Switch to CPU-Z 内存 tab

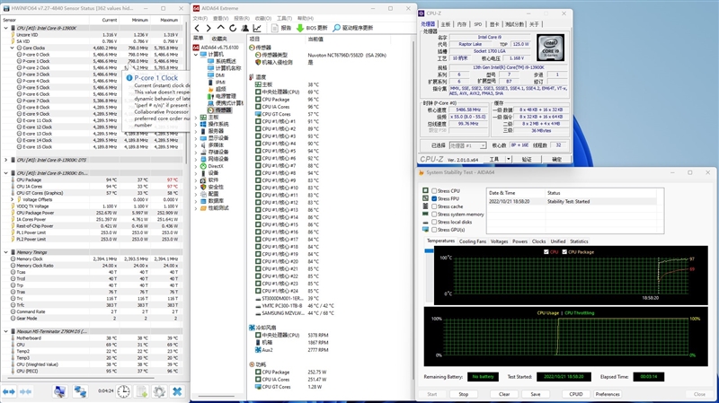[462, 24]
